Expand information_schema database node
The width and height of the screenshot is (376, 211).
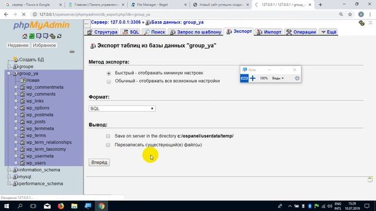[9, 170]
